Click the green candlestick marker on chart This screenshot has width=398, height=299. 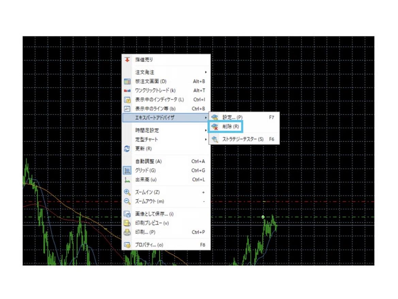[263, 217]
